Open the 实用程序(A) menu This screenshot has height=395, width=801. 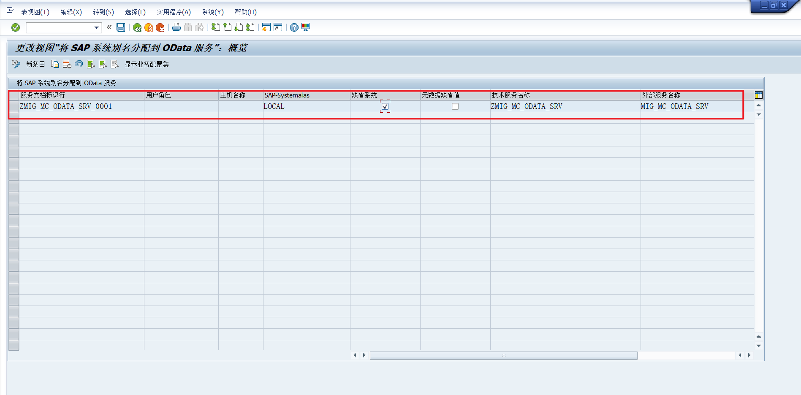click(174, 12)
